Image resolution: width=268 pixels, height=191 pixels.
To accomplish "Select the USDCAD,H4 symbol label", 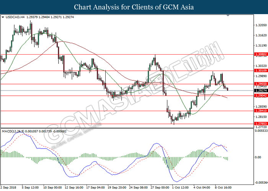I will click(15, 17).
